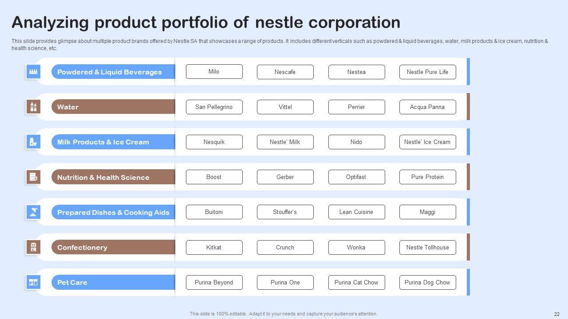
Task: Select the Kitkat brand box
Action: 214,247
